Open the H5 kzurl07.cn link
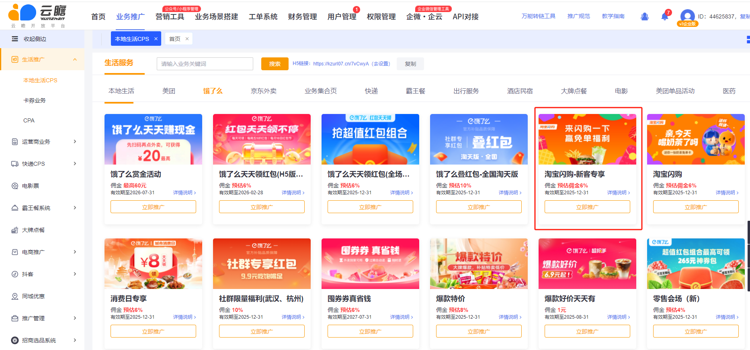 (x=341, y=64)
